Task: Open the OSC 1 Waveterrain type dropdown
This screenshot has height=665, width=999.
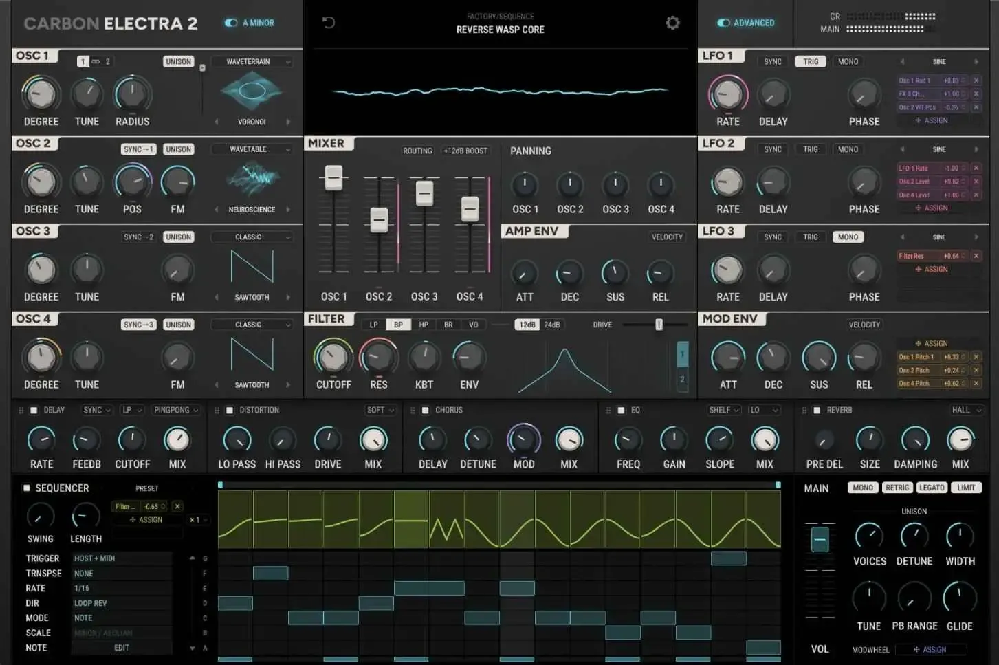Action: coord(252,62)
